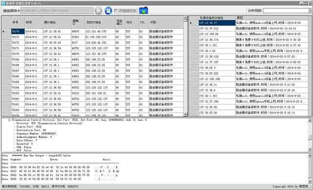This screenshot has height=190, width=313.
Task: Toggle the save-captured-packets checkbox in the toolbar
Action: click(115, 11)
